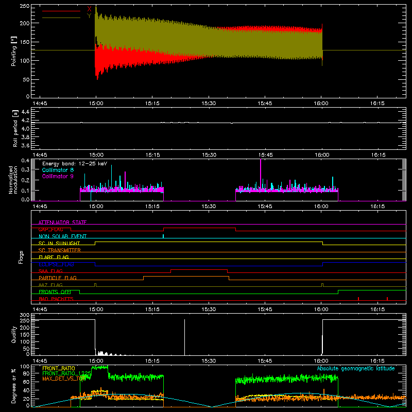The image size is (412, 412).
Task: Click the cyan 'Collimator 8' legend entry
Action: (x=58, y=170)
